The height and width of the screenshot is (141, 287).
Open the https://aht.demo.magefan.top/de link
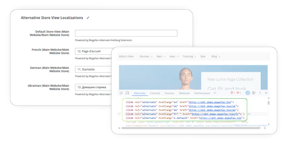[212, 110]
